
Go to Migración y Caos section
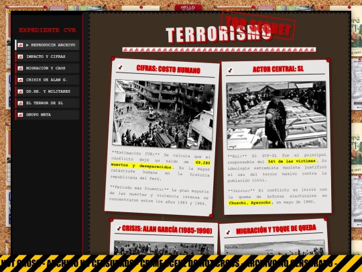pyautogui.click(x=48, y=68)
